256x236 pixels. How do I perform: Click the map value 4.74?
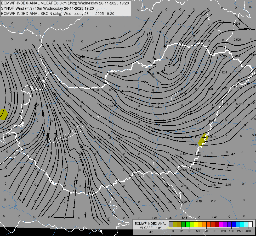(x=82, y=57)
